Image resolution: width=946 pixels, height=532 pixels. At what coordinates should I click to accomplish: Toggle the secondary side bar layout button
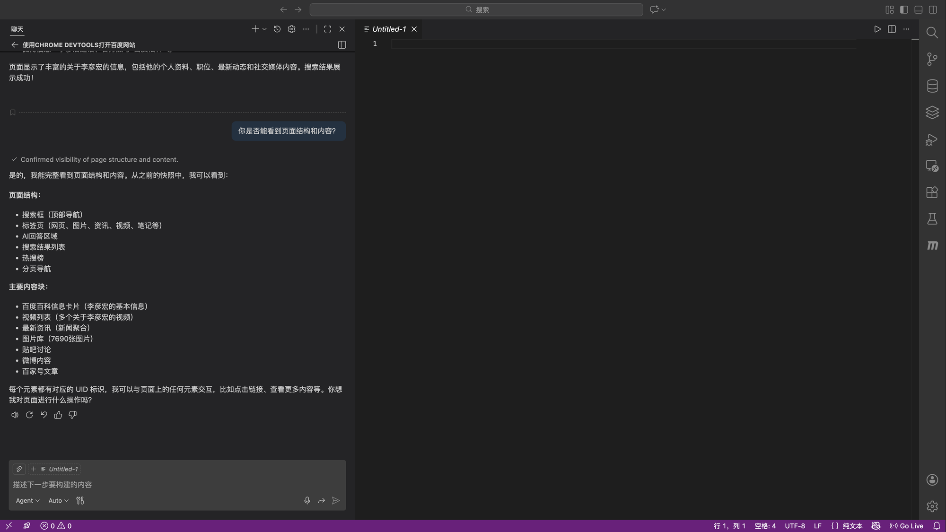coord(933,9)
